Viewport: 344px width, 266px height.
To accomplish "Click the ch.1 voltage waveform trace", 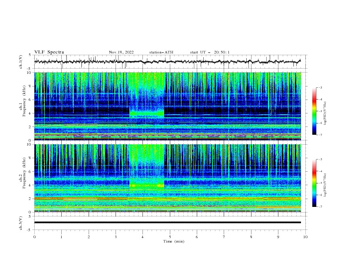I will coord(167,62).
